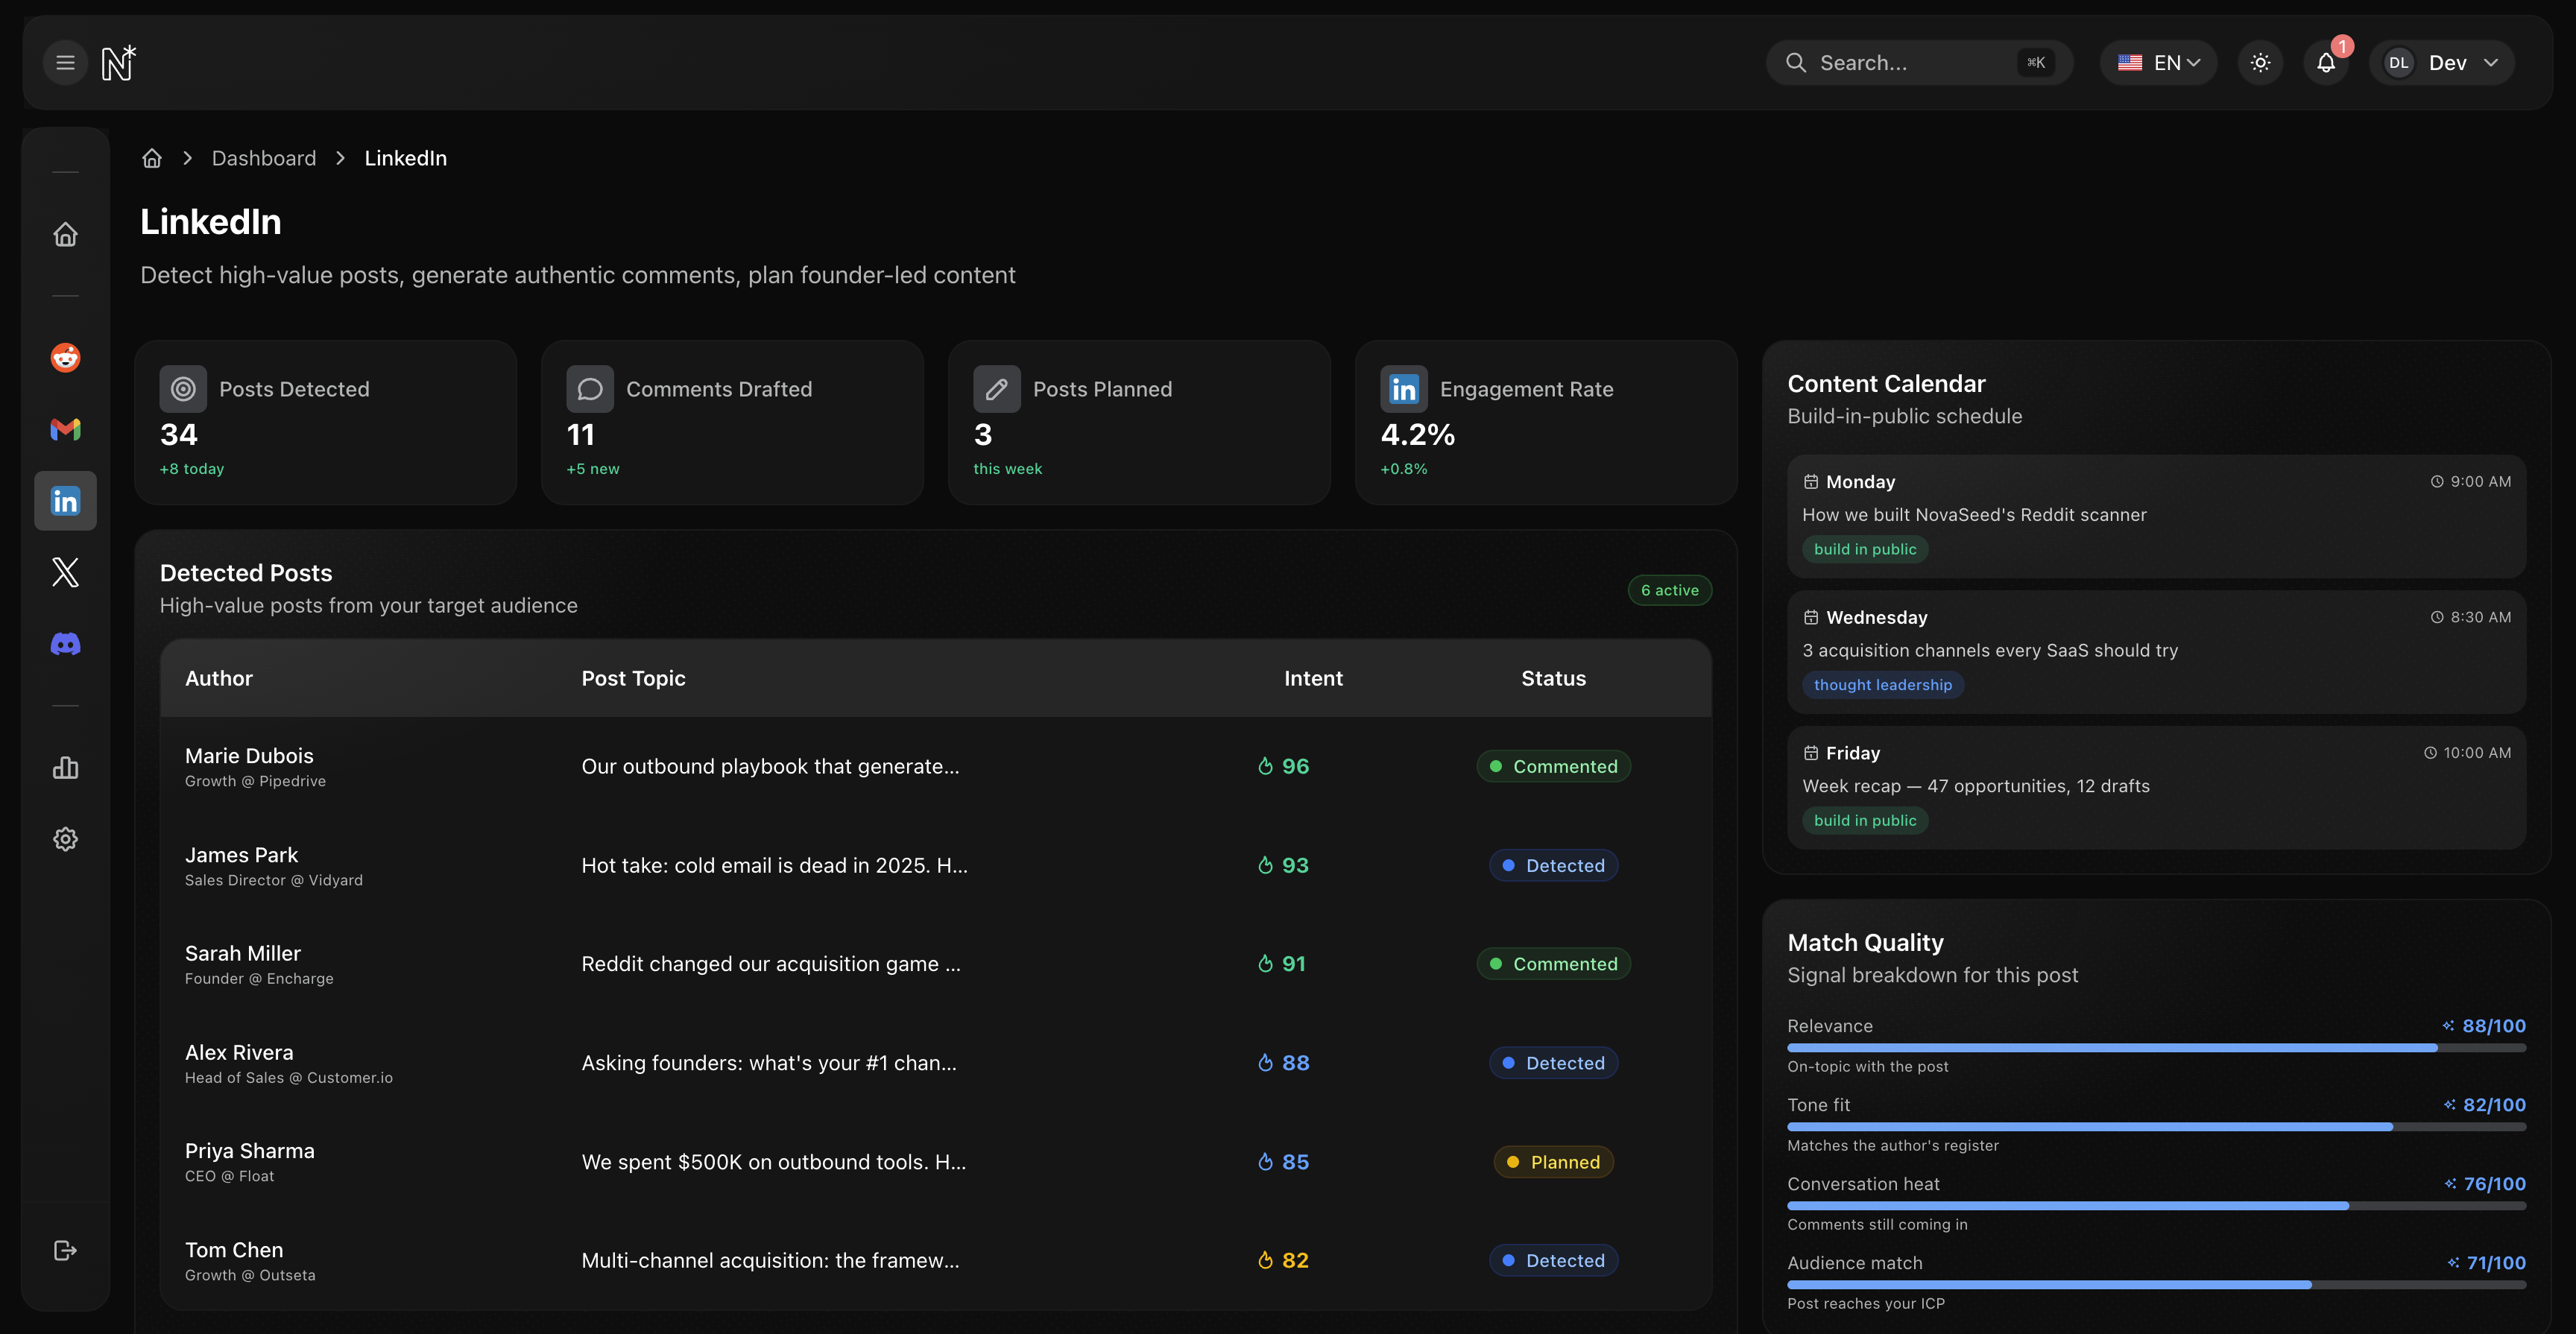This screenshot has height=1334, width=2576.
Task: Open the Discord channel in the sidebar
Action: tap(65, 643)
